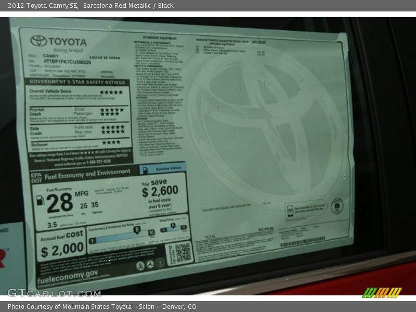The width and height of the screenshot is (416, 312).
Task: Click the "Frontal Crash" label
Action: click(36, 112)
